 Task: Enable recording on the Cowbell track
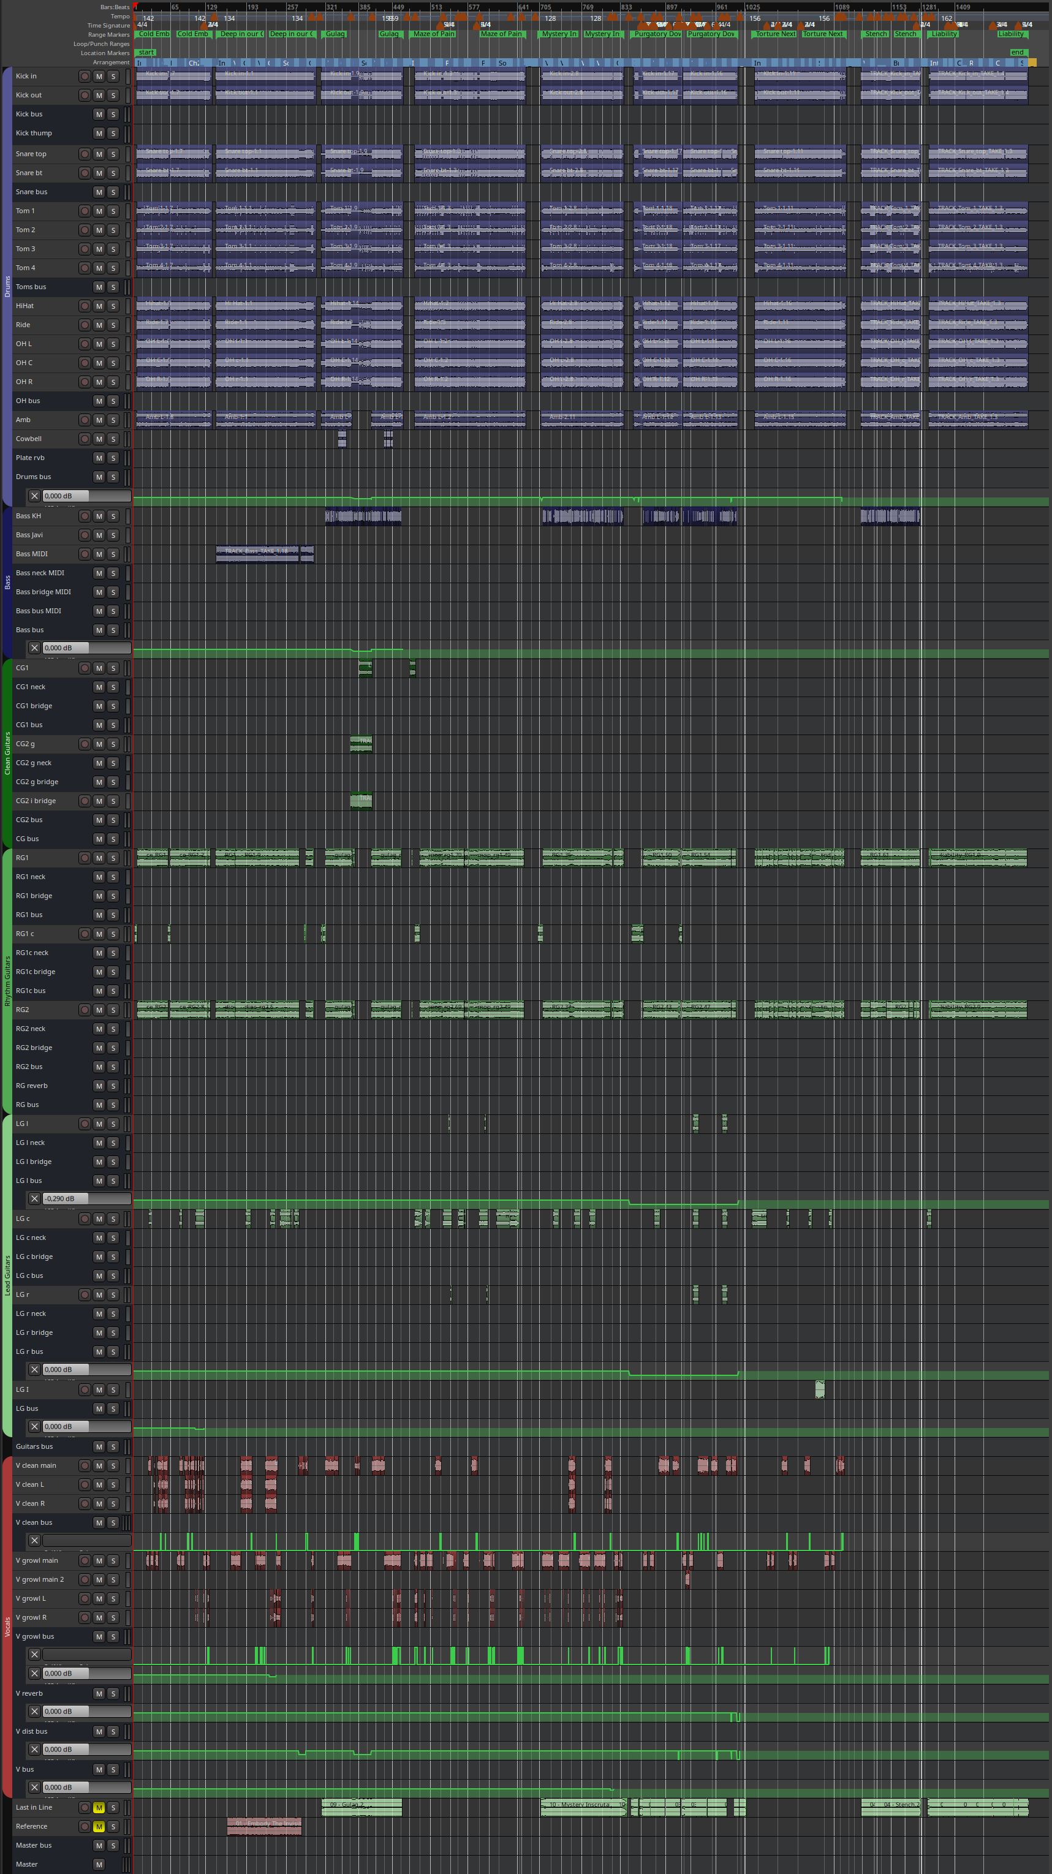click(85, 439)
